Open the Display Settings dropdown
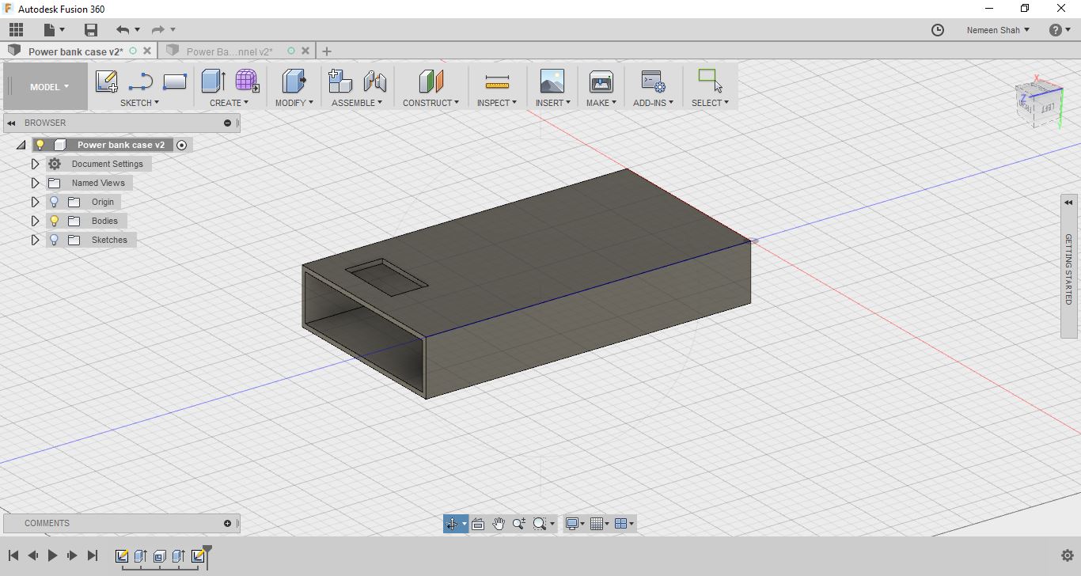Screen dimensions: 1081x576 [x=575, y=524]
